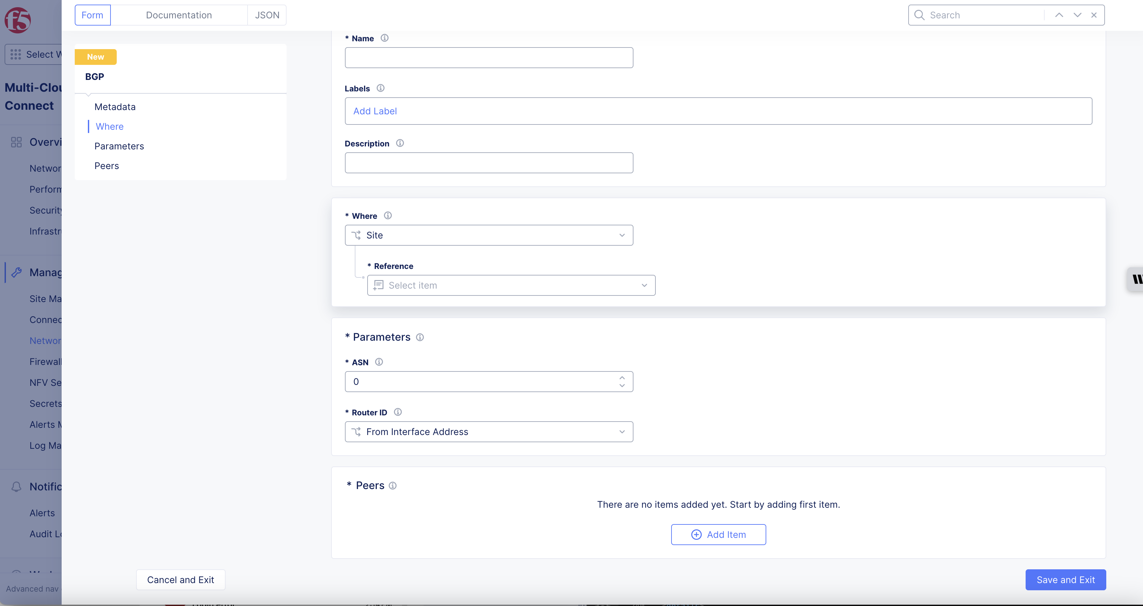
Task: Go to previous search result arrow
Action: coord(1059,15)
